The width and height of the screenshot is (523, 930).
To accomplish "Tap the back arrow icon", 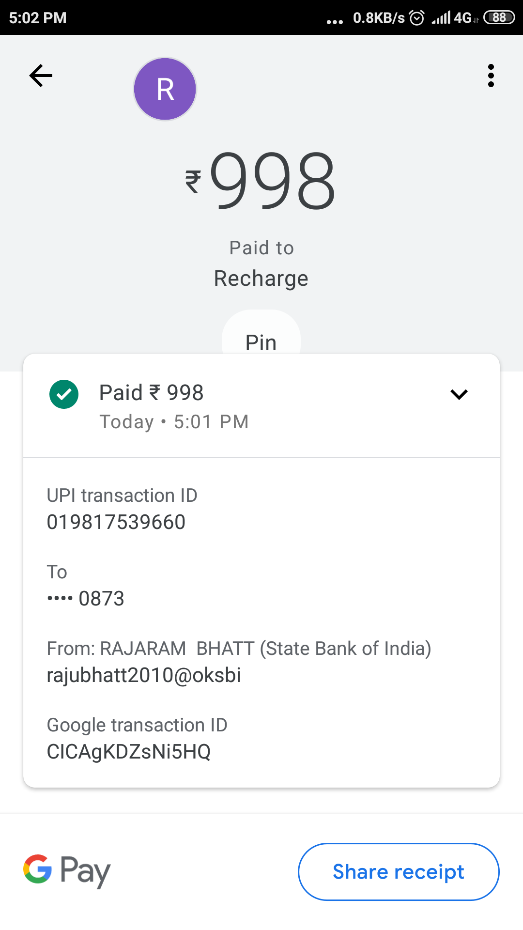I will point(41,76).
